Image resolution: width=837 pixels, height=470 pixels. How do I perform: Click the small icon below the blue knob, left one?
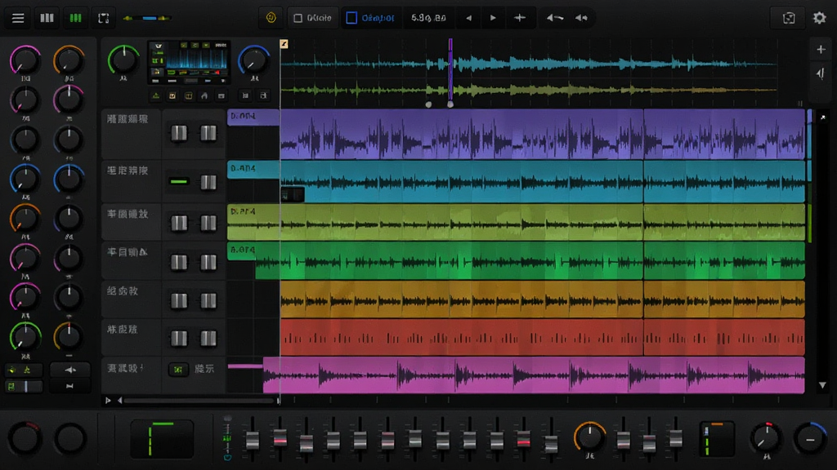[245, 95]
